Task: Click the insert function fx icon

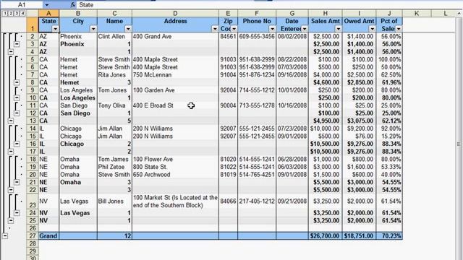Action: pyautogui.click(x=72, y=5)
